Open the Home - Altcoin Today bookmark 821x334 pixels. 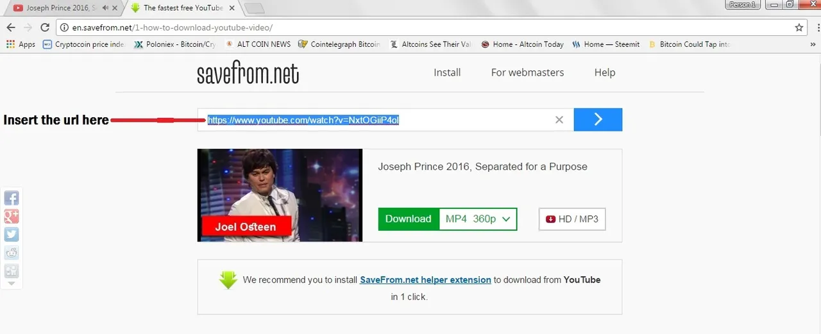[523, 44]
